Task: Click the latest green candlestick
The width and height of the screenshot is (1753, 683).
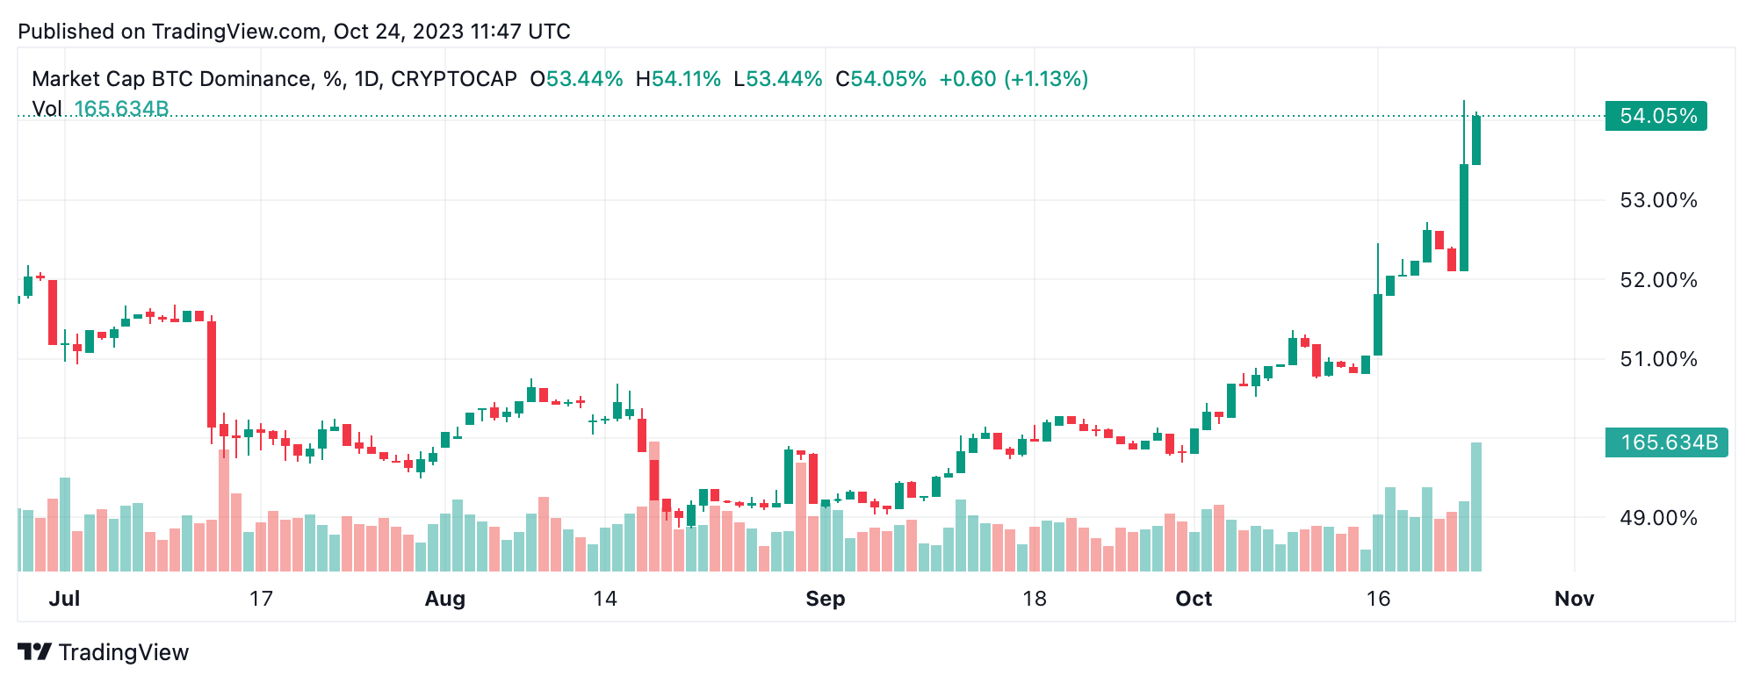Action: click(1476, 140)
